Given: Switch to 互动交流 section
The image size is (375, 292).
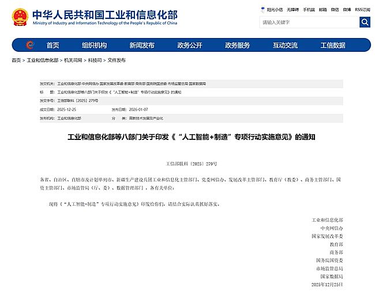Looking at the screenshot, I should point(285,45).
